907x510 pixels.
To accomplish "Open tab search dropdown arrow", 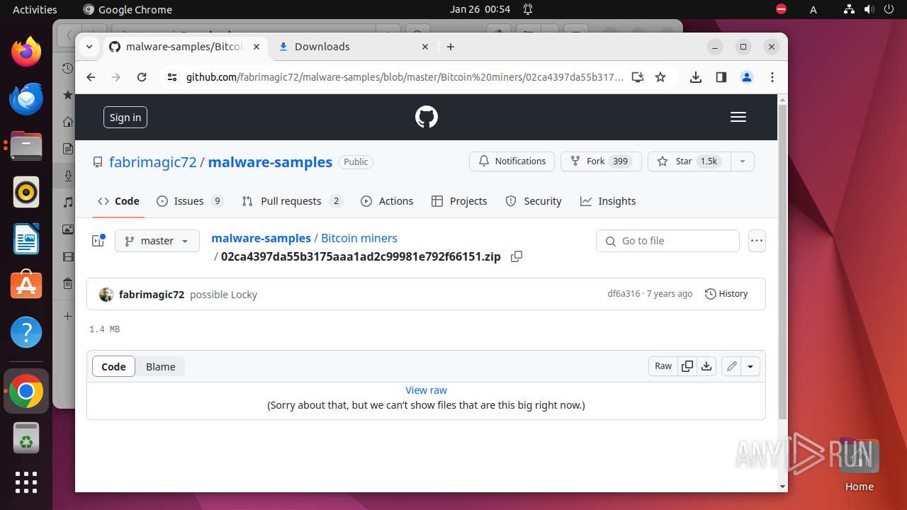I will click(89, 47).
